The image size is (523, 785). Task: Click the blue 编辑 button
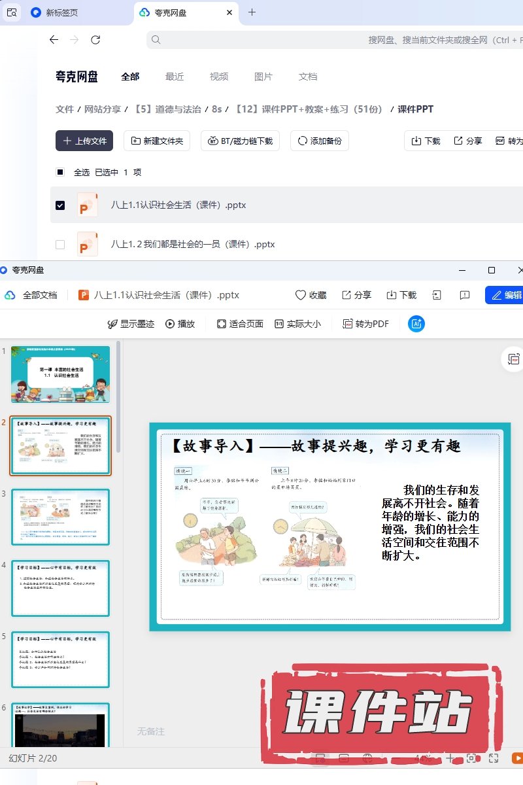506,295
